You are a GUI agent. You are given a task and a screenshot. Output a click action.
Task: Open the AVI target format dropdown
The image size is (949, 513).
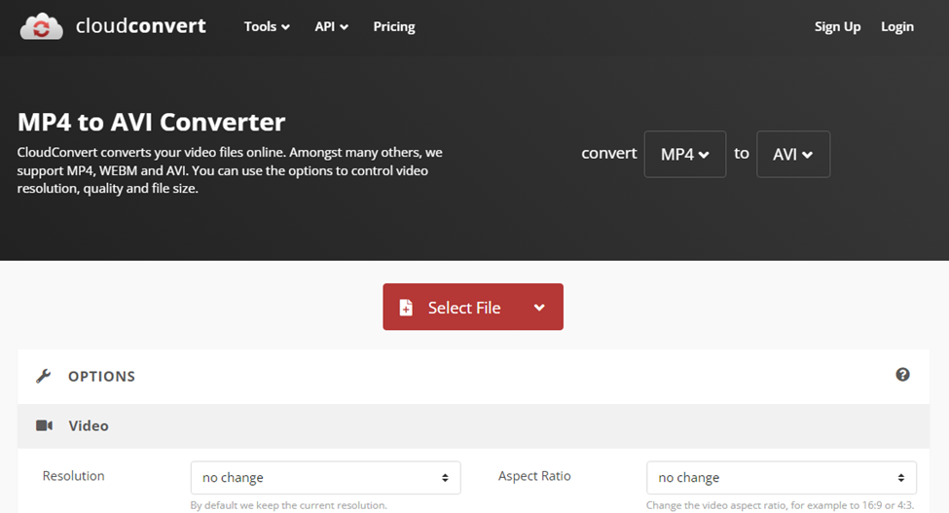pos(793,154)
